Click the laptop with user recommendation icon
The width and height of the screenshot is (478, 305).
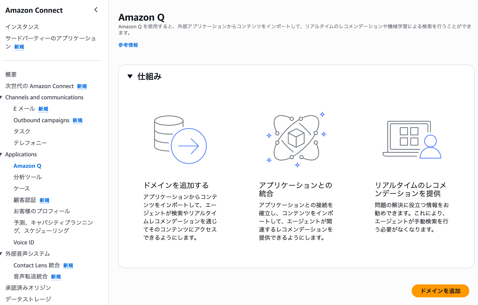point(412,140)
